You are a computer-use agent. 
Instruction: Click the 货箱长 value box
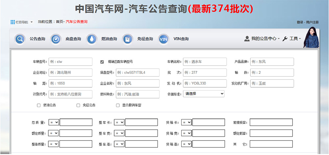[x=209, y=122]
